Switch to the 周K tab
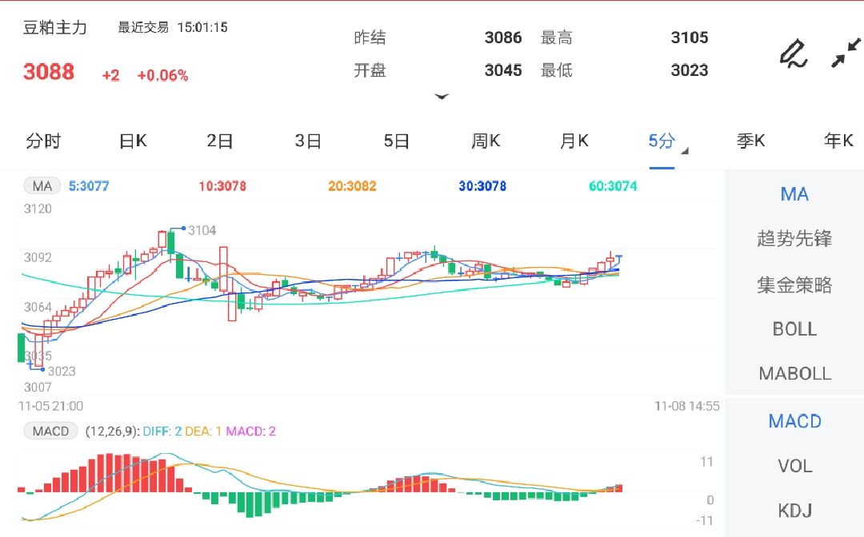Screen dimensions: 864x537 coord(486,141)
